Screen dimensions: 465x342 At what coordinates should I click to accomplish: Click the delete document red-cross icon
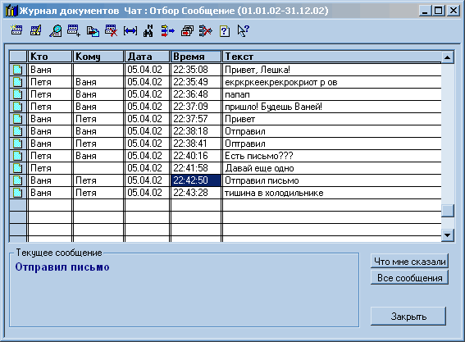[x=112, y=31]
